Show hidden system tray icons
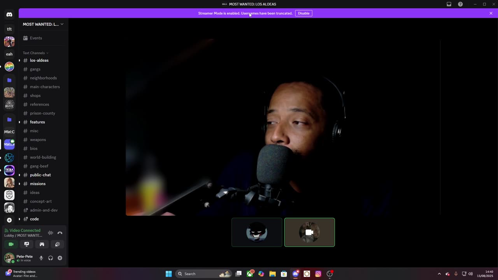The image size is (498, 280). (439, 274)
